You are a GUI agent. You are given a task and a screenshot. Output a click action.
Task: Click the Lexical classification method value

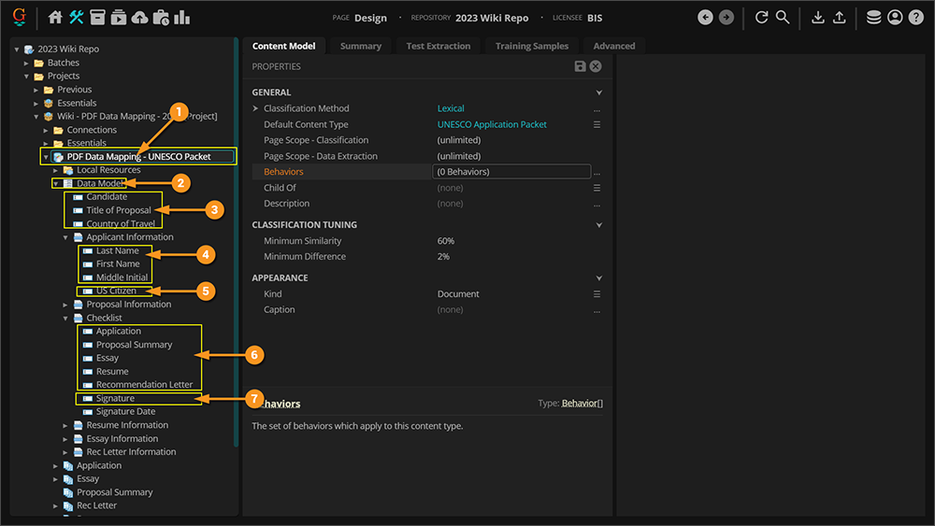click(451, 108)
